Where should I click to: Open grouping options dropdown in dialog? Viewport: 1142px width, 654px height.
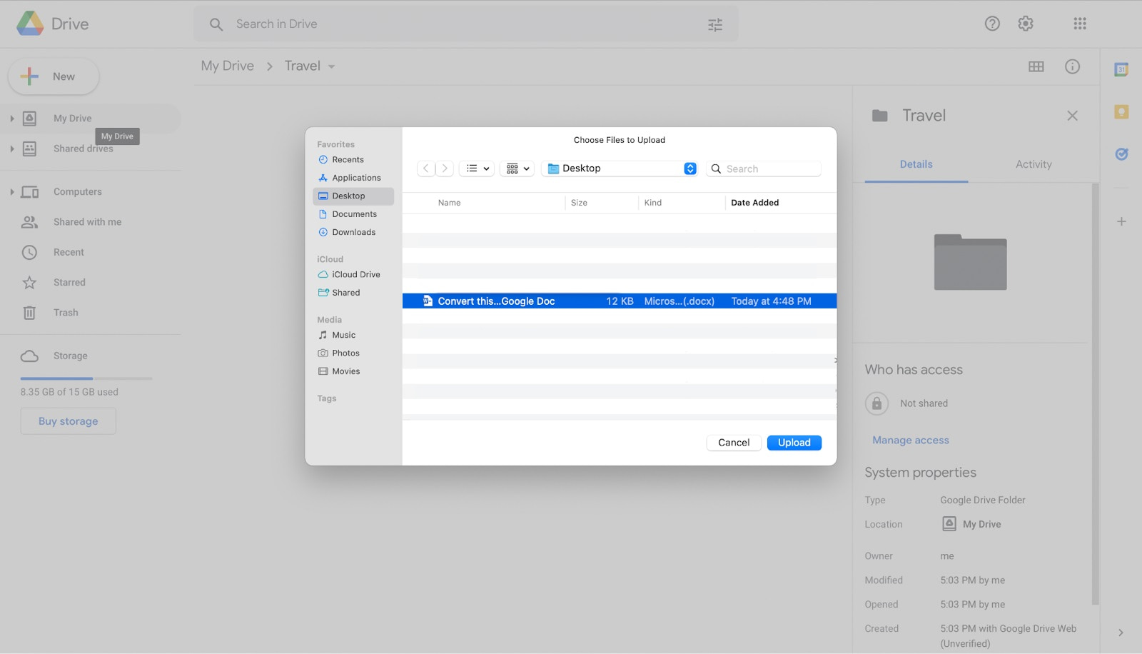[517, 168]
